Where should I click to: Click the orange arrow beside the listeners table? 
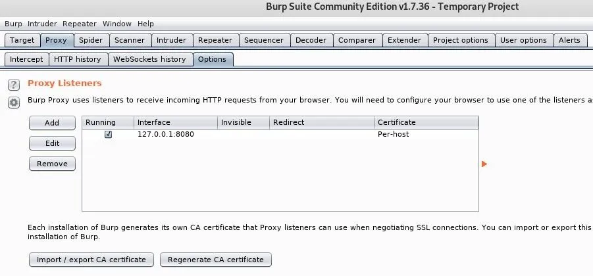tap(484, 164)
